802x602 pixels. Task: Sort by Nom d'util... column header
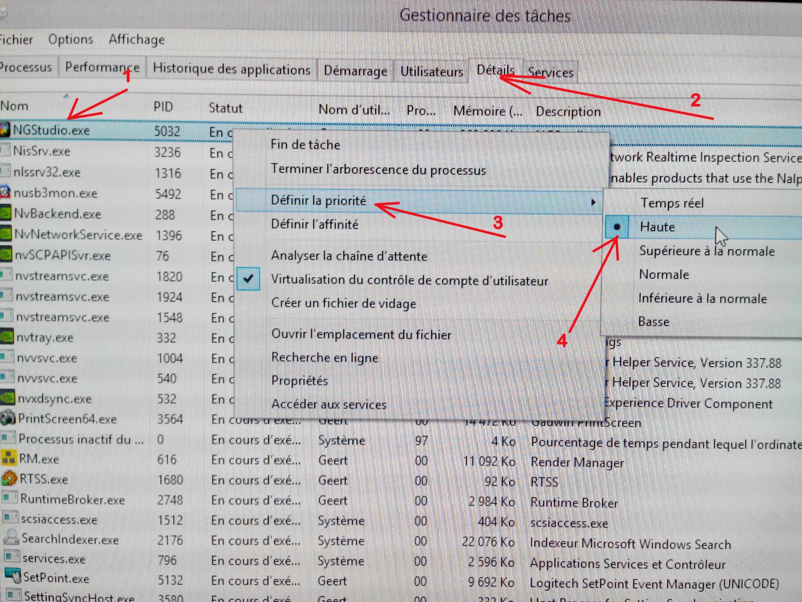354,110
